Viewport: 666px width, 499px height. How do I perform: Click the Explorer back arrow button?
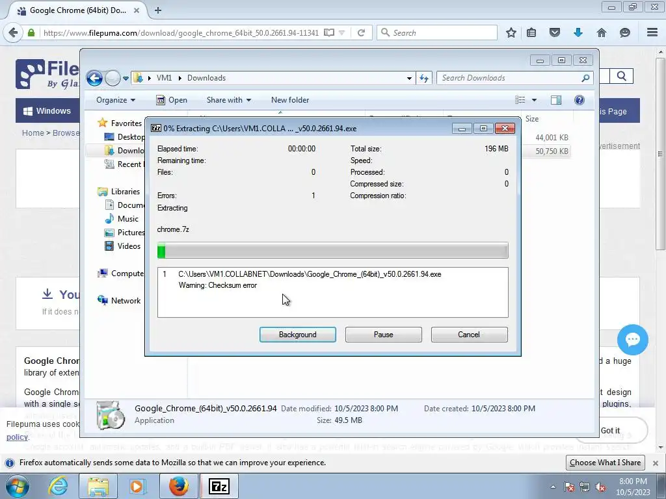click(x=94, y=78)
